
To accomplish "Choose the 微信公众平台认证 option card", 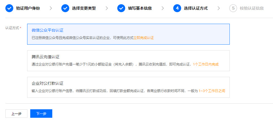I will (128, 34).
